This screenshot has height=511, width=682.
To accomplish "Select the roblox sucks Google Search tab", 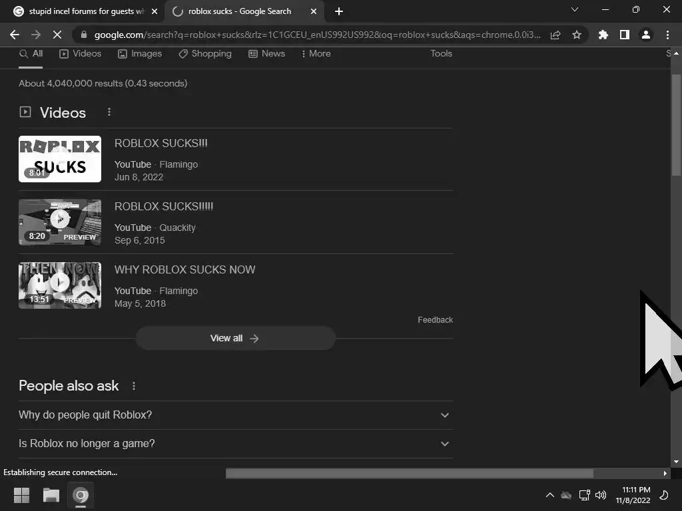I will point(244,11).
